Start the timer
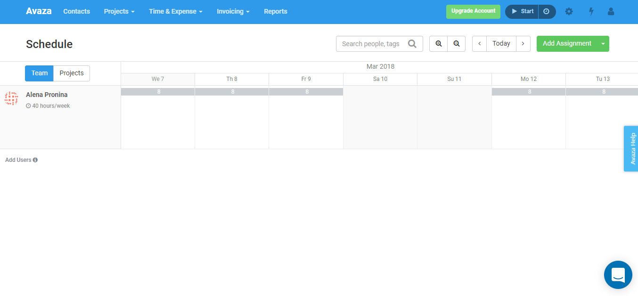638x296 pixels. (522, 11)
